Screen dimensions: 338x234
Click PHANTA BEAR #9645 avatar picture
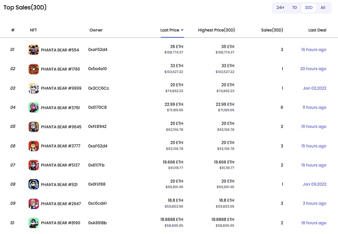[x=33, y=126]
